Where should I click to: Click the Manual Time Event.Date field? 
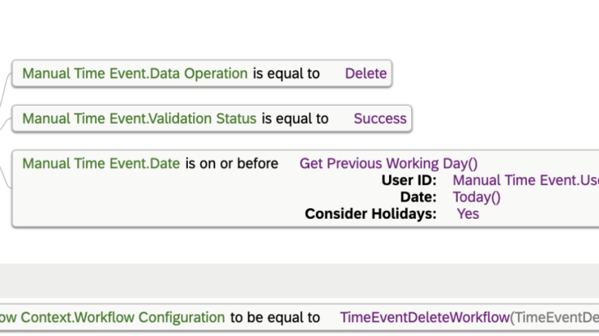pos(101,163)
